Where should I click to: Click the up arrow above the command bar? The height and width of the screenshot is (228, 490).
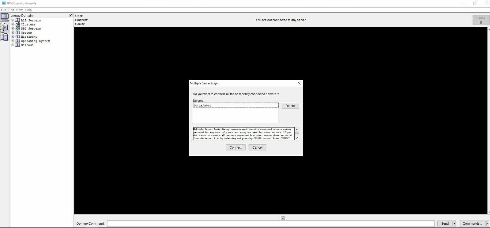point(283,218)
